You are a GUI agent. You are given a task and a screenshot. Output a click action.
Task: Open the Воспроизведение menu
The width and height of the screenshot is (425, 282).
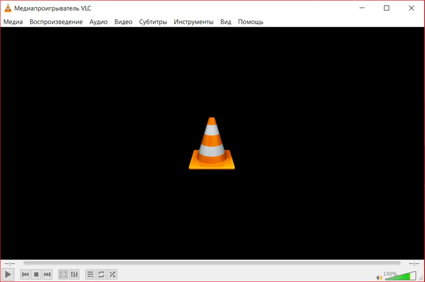[x=56, y=22]
